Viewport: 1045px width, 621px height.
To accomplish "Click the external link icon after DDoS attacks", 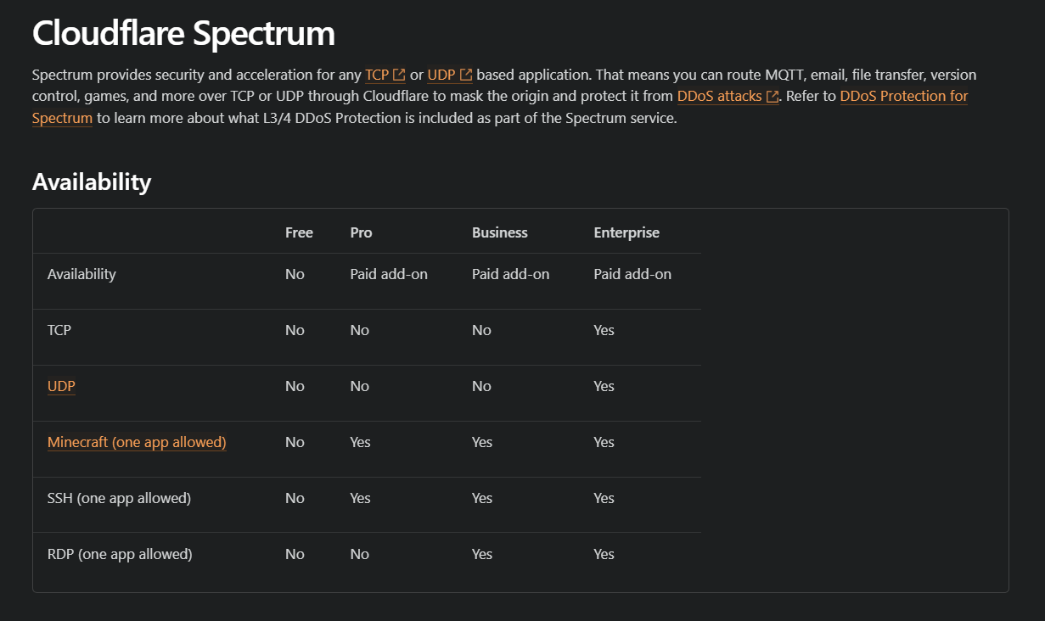I will 773,97.
